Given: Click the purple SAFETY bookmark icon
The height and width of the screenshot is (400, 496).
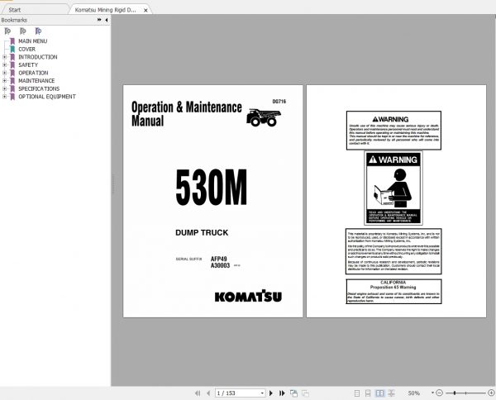Looking at the screenshot, I should point(12,64).
